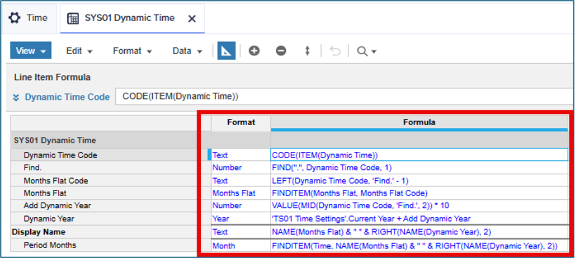Click the undo arrow icon
Viewport: 575px width, 258px height.
pos(335,50)
